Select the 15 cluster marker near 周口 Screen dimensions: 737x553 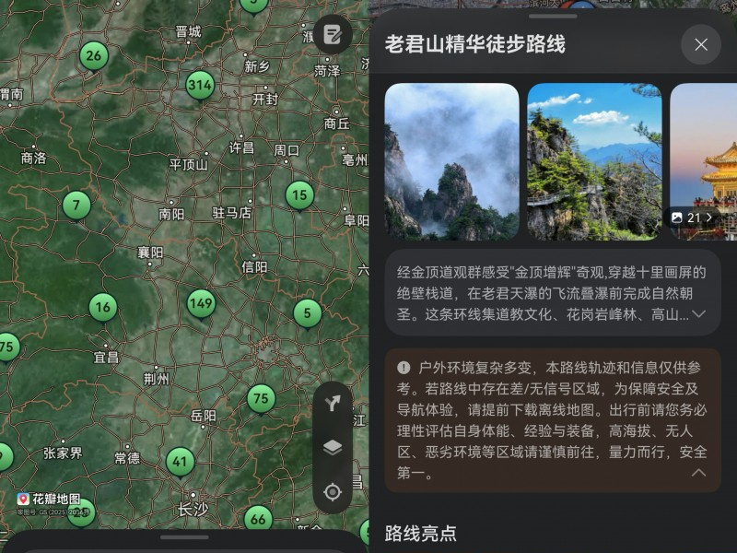pyautogui.click(x=298, y=194)
